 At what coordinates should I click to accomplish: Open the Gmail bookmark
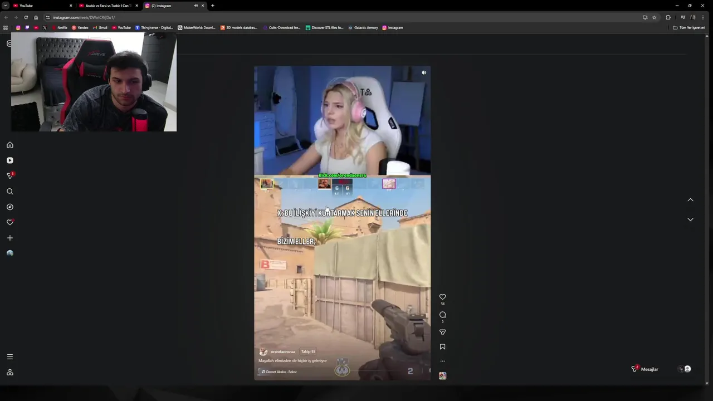(x=100, y=27)
